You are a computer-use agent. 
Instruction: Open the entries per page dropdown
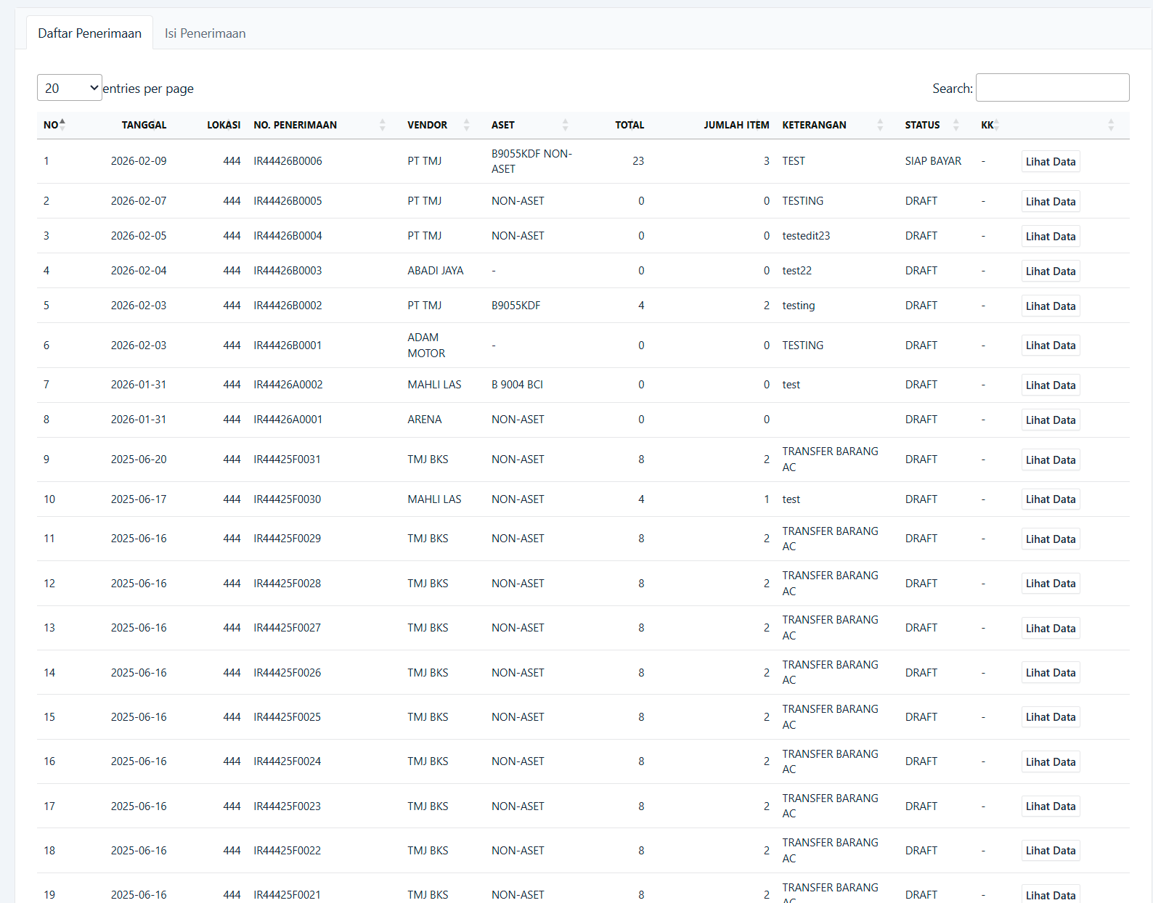pos(70,88)
